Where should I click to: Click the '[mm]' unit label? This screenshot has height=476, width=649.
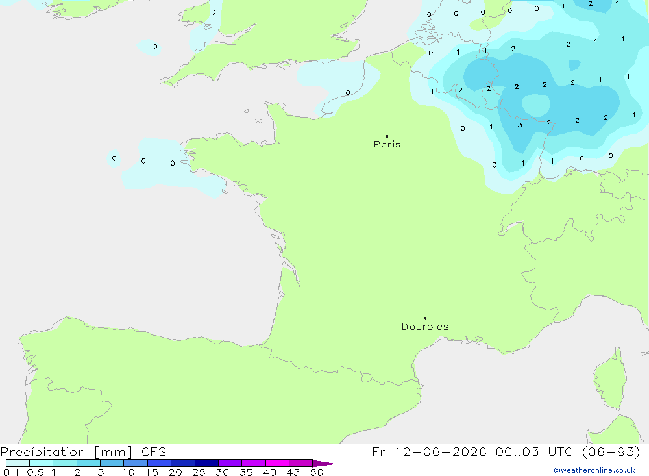[114, 452]
